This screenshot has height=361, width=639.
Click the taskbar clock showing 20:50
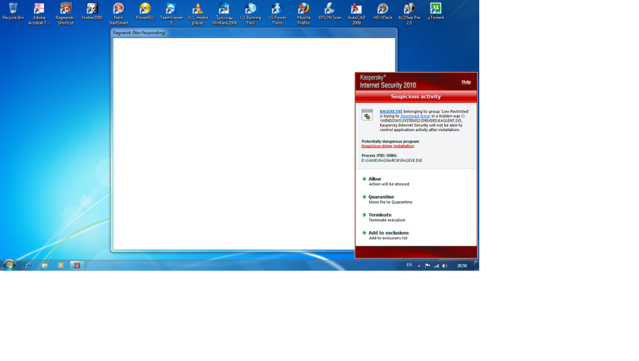[462, 265]
